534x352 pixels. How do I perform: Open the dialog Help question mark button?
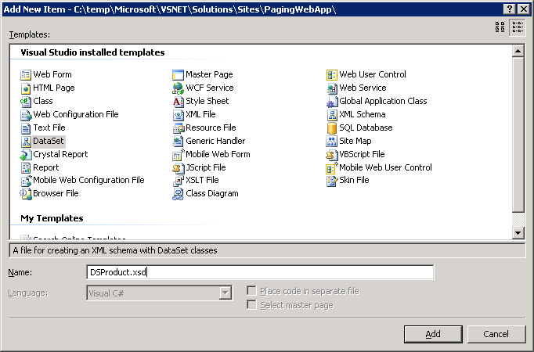point(510,9)
